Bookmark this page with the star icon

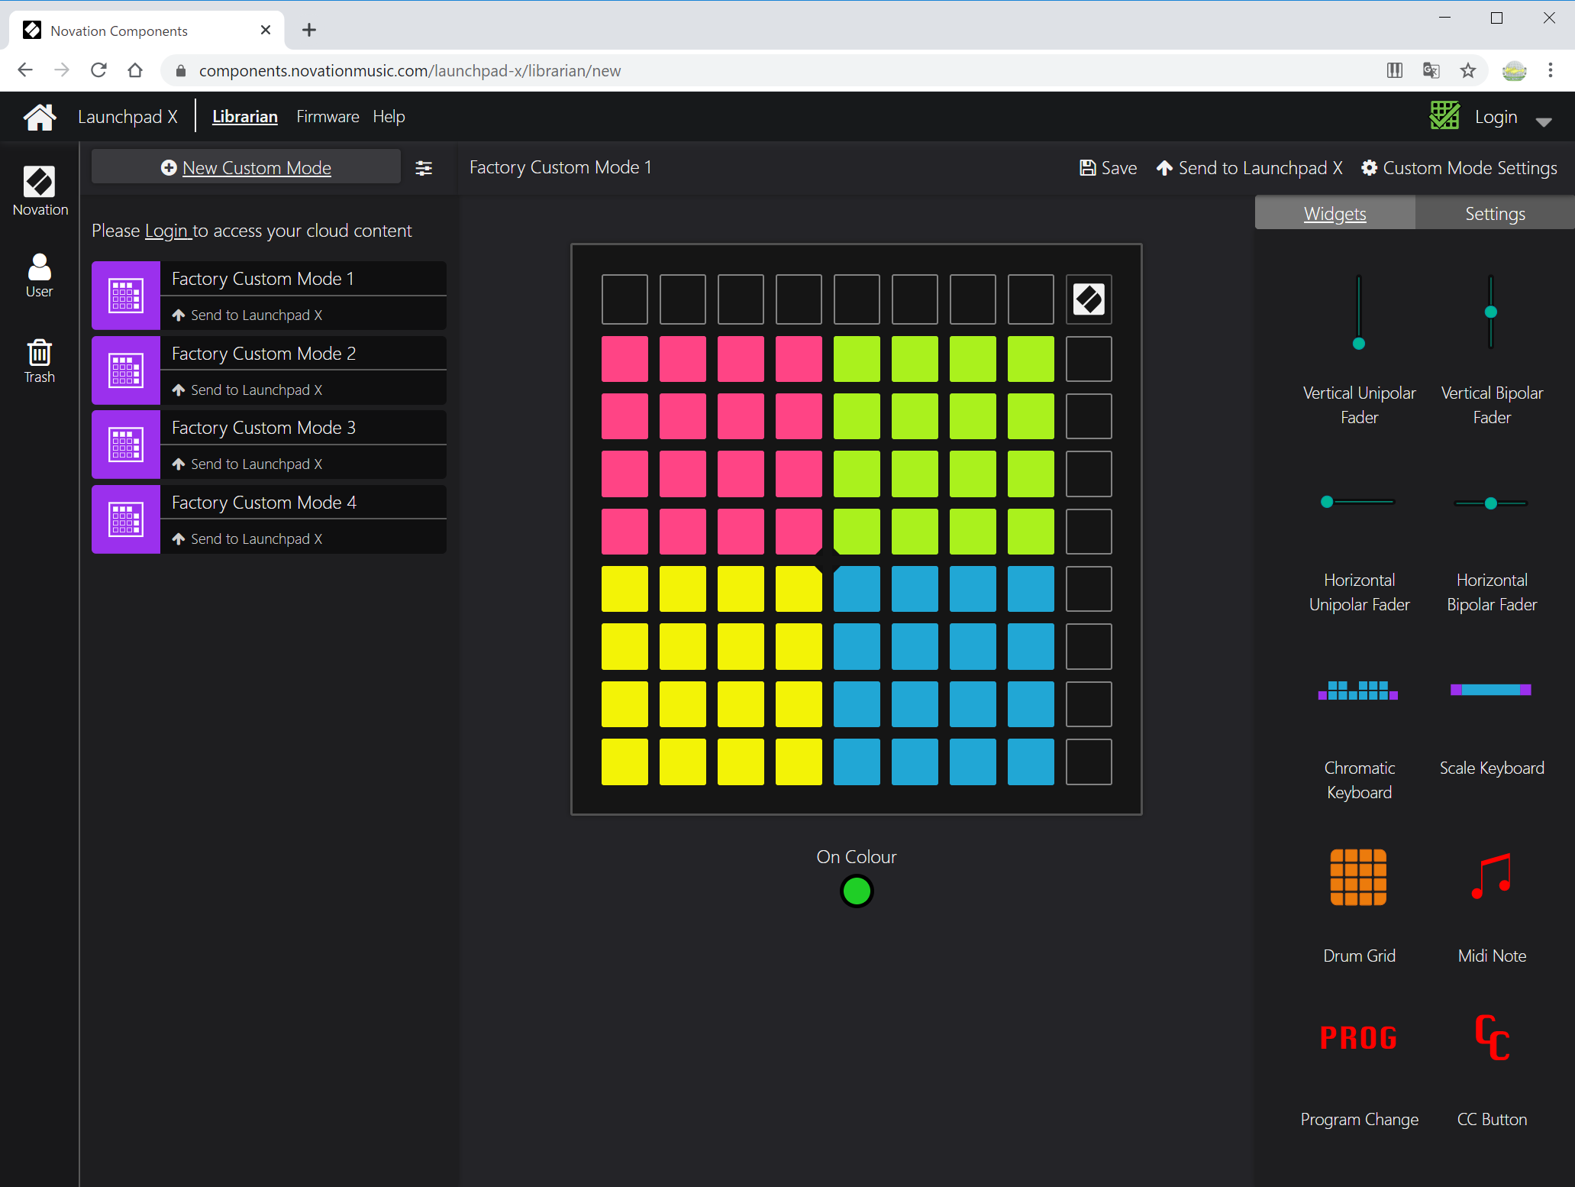(1467, 70)
